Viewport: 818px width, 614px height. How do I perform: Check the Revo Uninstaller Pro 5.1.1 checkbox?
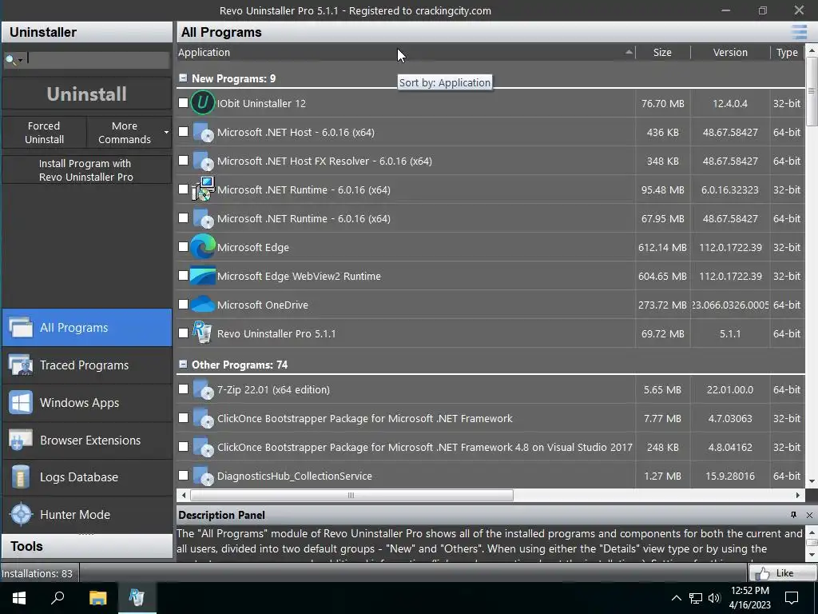183,333
